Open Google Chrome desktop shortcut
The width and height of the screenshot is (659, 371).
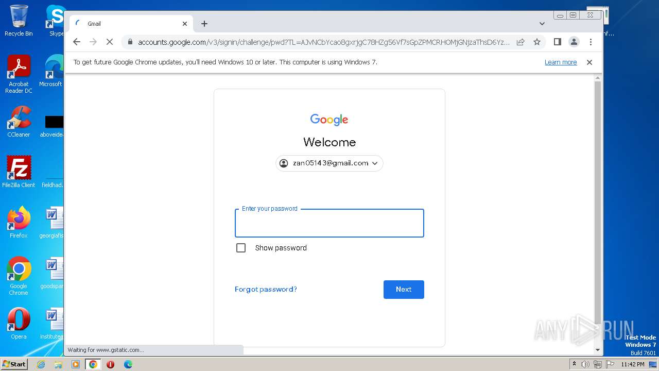(x=19, y=276)
